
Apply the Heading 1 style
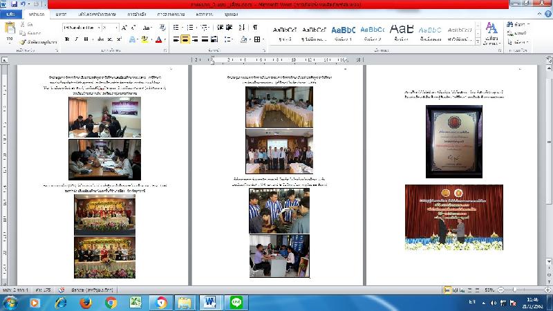[x=343, y=33]
